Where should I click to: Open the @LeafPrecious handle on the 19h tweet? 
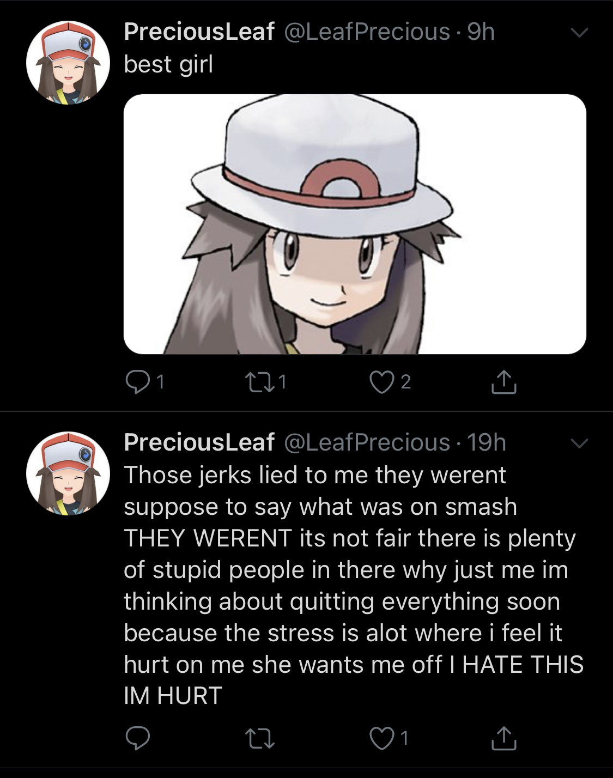(x=367, y=442)
